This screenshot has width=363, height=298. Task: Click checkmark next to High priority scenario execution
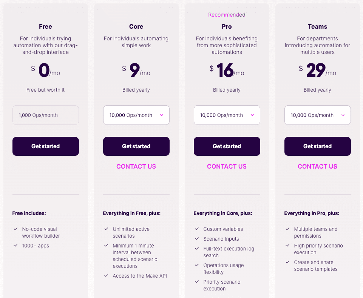(x=287, y=246)
